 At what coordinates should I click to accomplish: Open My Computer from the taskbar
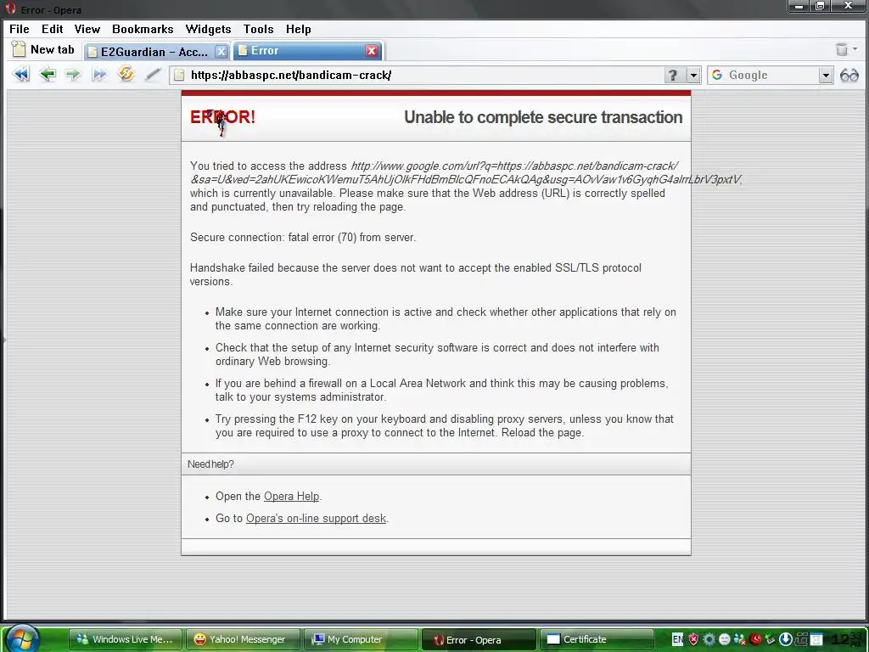coord(360,639)
